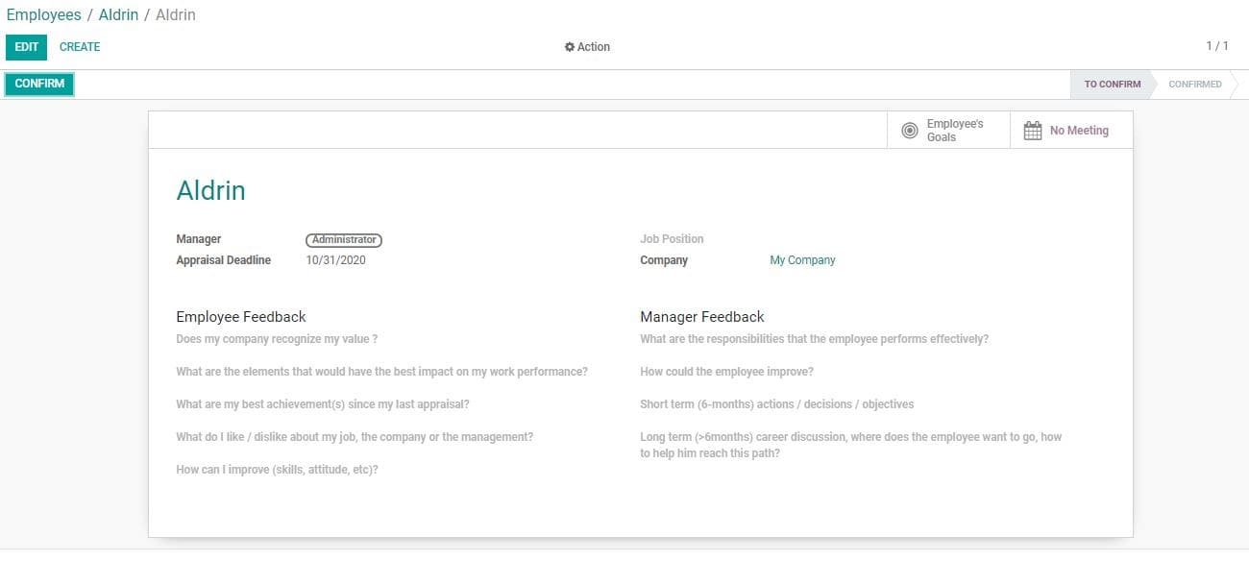This screenshot has height=561, width=1249.
Task: Click 'How can I improve (skills, attitude, etc)?'
Action: point(277,470)
